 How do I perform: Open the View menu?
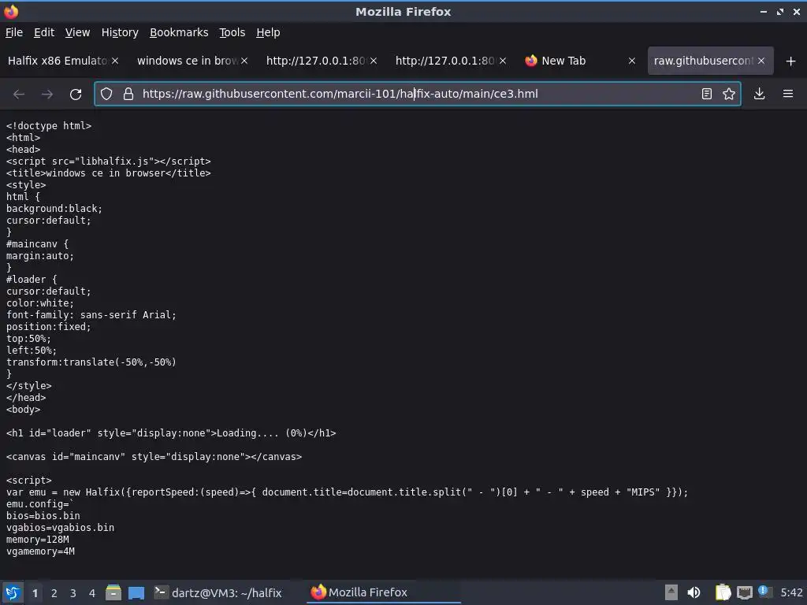click(x=77, y=32)
